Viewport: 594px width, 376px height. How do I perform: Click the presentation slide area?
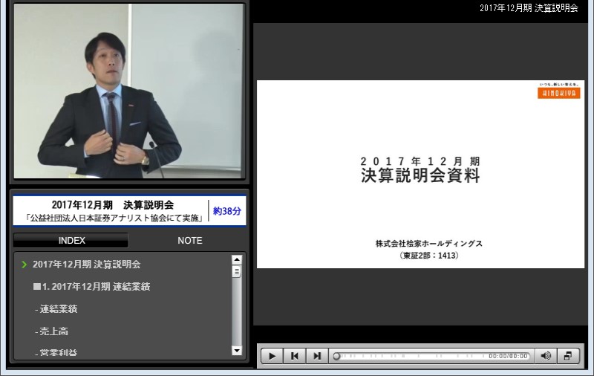[420, 175]
